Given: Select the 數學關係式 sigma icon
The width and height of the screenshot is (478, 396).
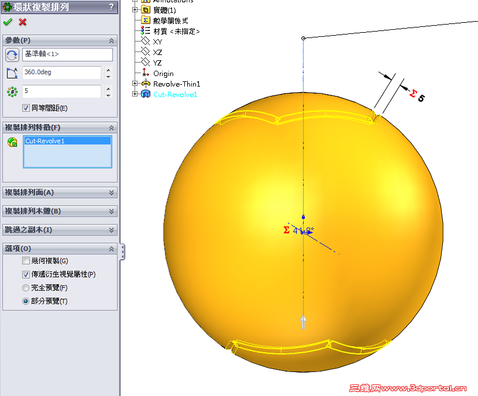Looking at the screenshot, I should point(146,20).
